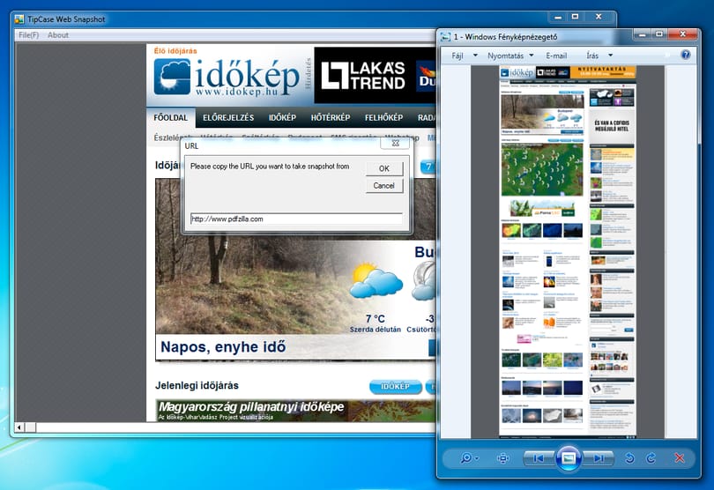Screen dimensions: 714x490
Task: Click the sun and cloud weather icon
Action: pyautogui.click(x=376, y=280)
